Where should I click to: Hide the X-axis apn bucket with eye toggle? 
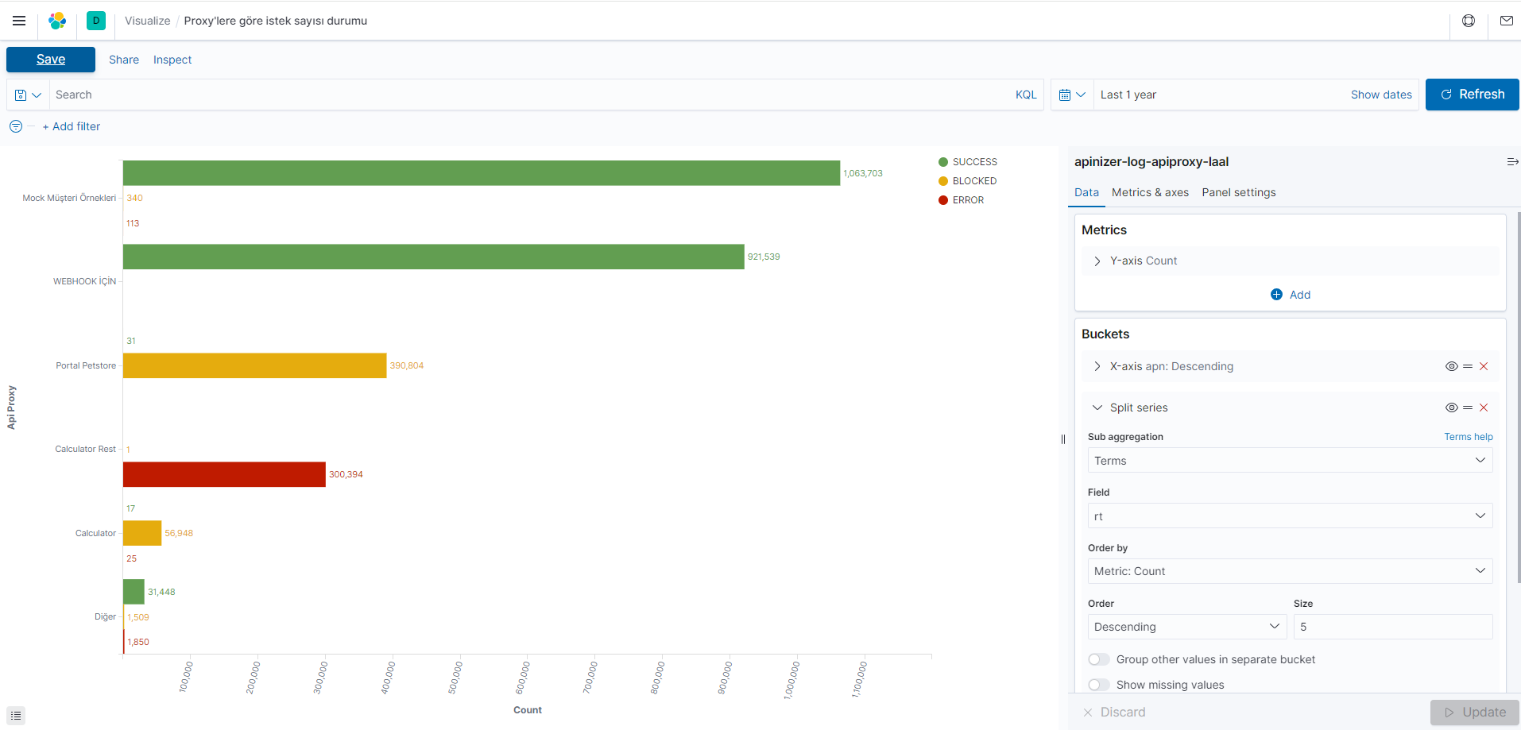point(1452,366)
